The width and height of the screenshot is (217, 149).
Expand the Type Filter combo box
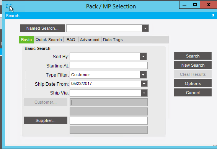click(x=143, y=75)
